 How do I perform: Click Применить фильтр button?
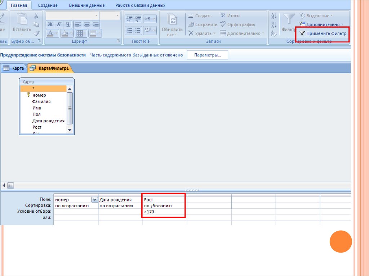coord(323,33)
